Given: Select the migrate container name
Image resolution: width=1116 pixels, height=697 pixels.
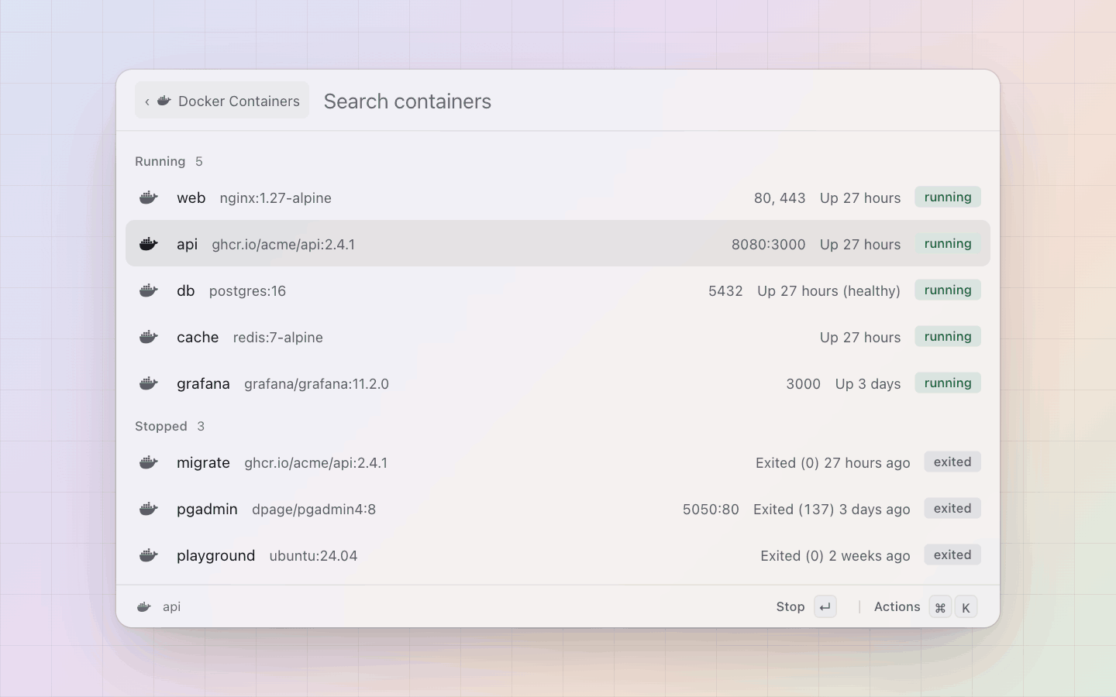Looking at the screenshot, I should [x=203, y=462].
